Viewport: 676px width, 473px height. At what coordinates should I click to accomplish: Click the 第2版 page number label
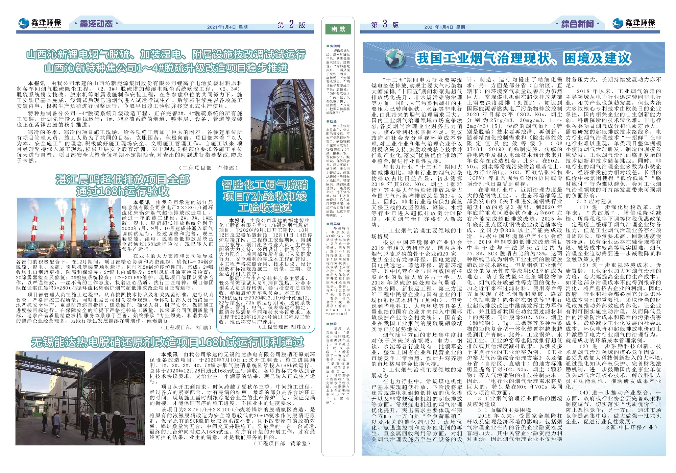291,25
